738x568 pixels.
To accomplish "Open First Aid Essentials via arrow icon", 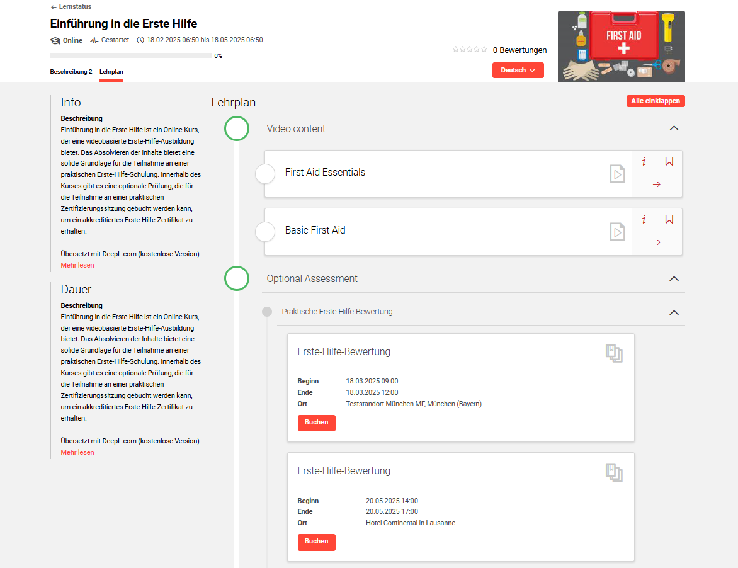I will (x=657, y=185).
